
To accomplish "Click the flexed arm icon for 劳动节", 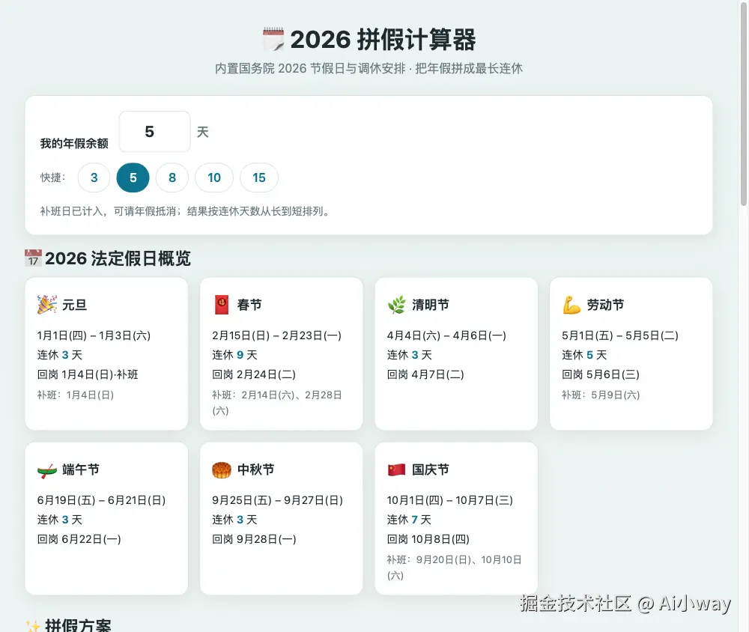I will click(571, 305).
